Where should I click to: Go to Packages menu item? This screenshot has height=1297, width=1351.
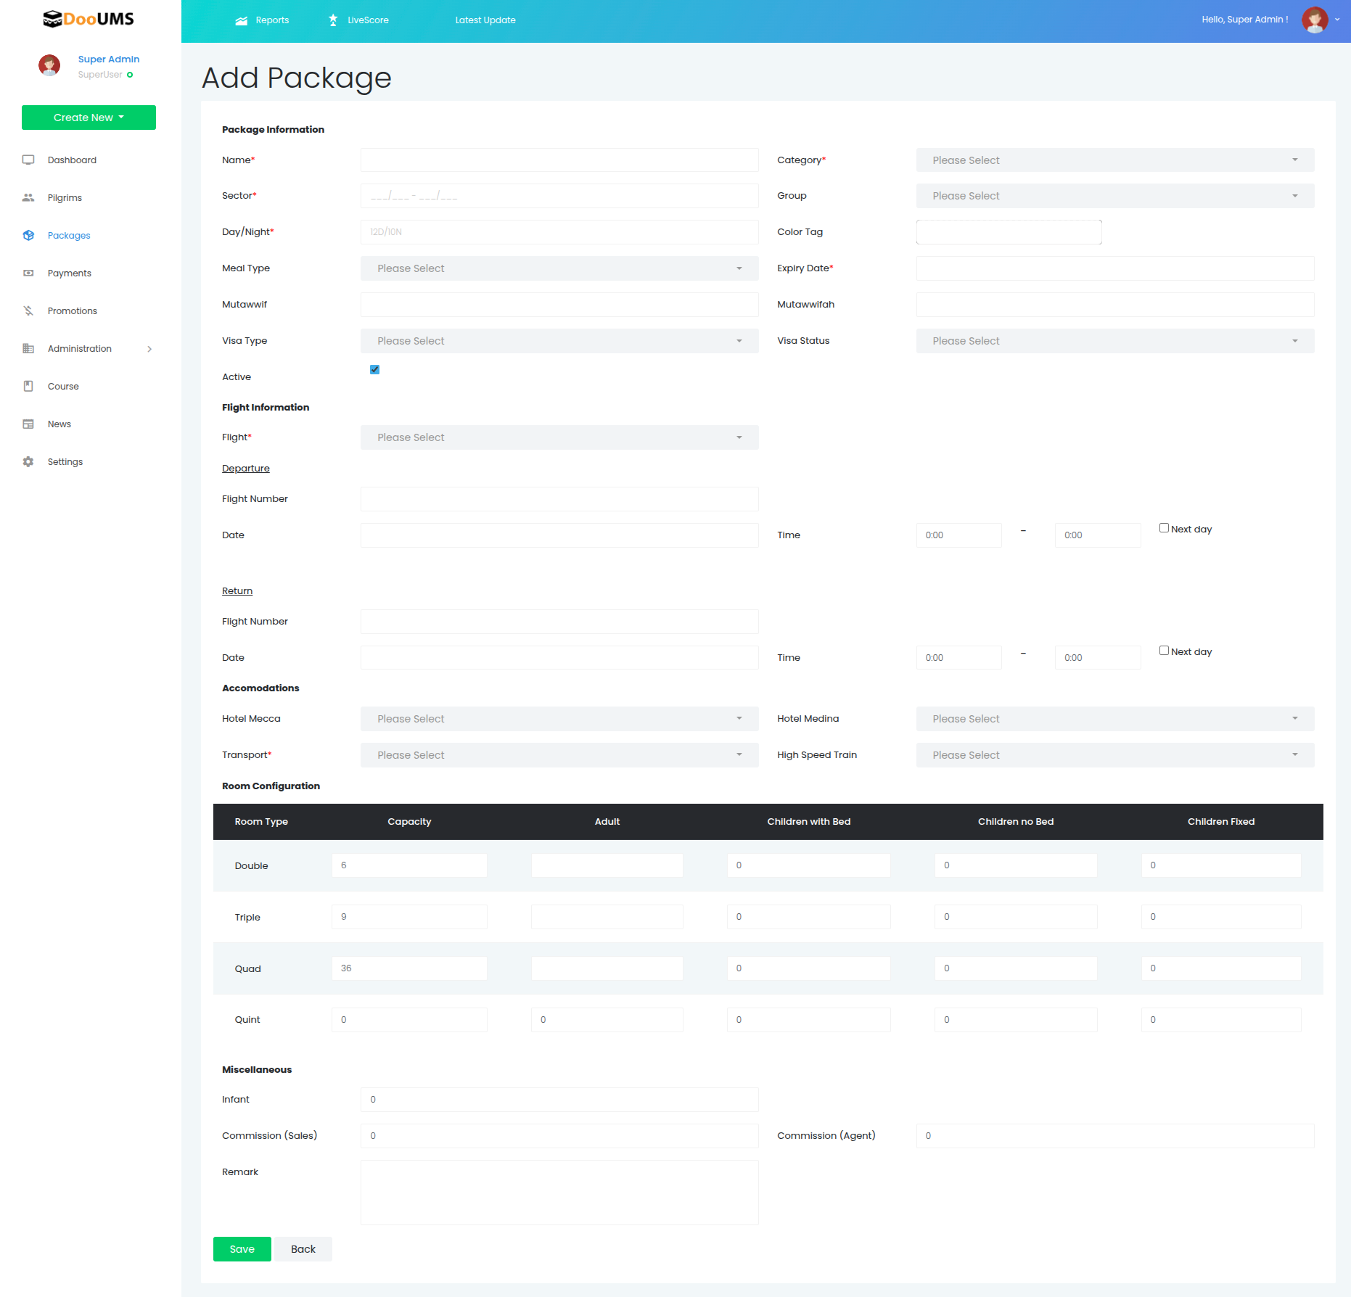tap(69, 236)
